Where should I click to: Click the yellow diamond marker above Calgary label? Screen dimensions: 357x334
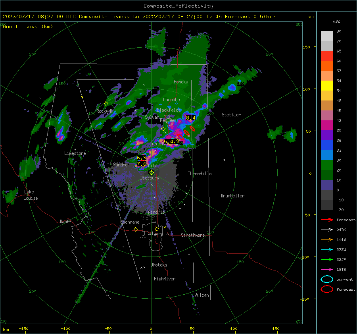[x=157, y=229]
